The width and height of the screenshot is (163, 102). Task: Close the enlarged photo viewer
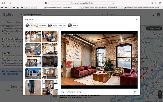coord(134,34)
